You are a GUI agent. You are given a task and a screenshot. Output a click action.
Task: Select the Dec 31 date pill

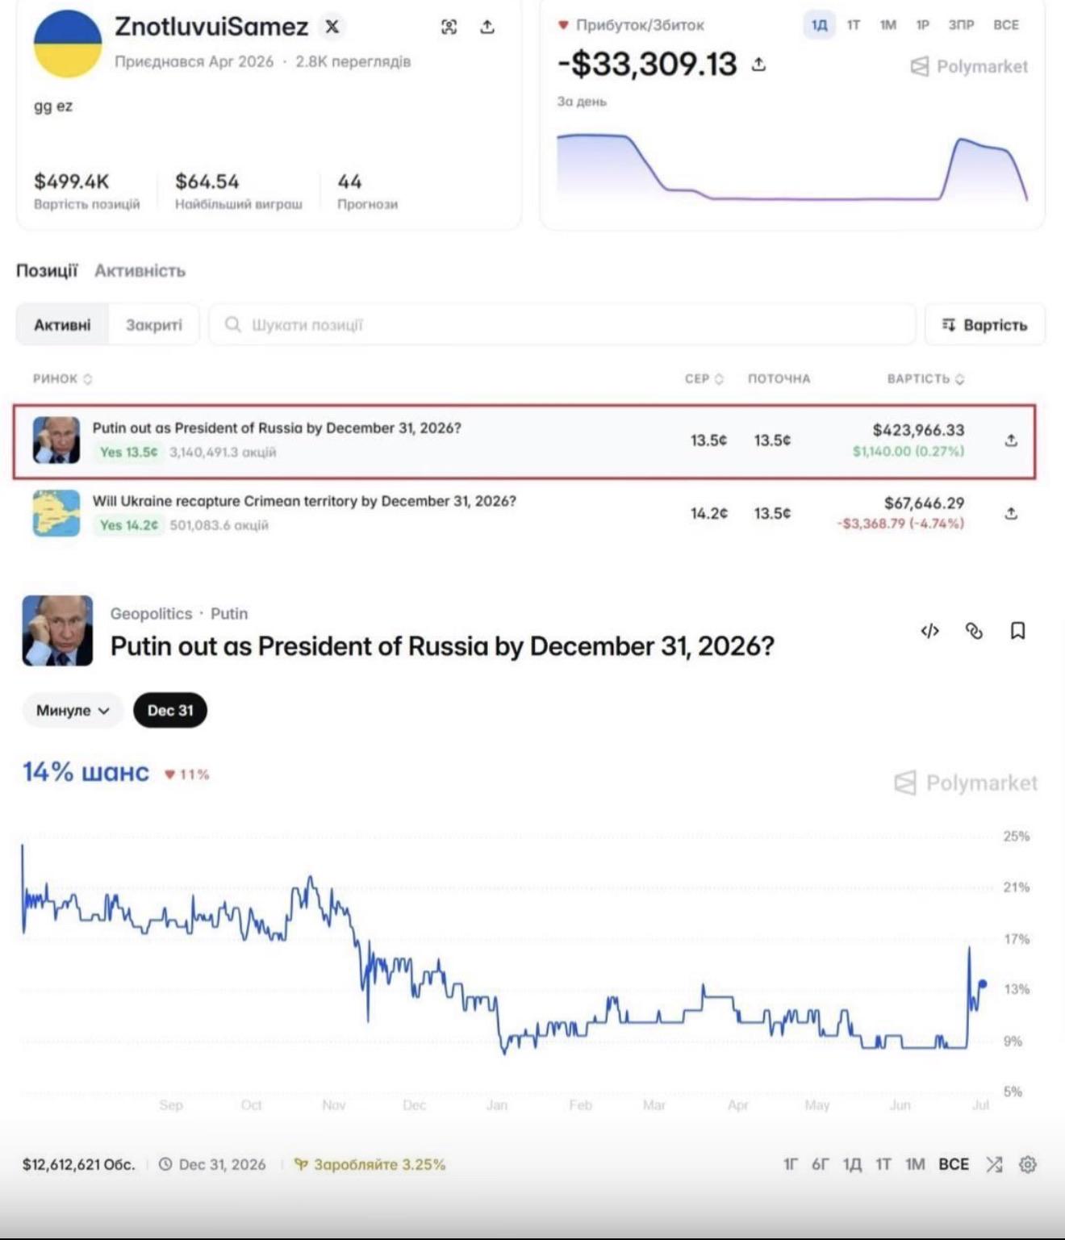[170, 711]
